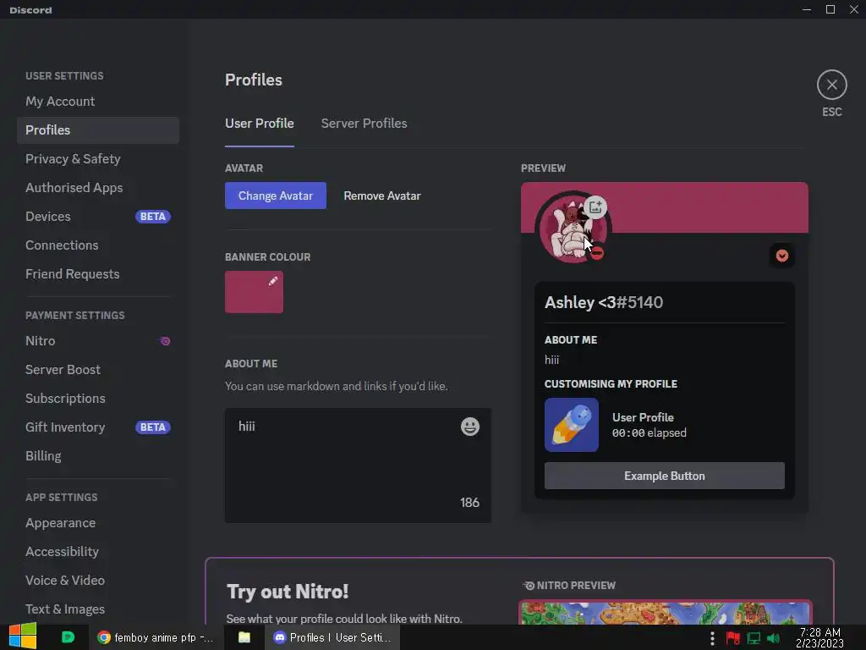Open the Windows Start menu

(x=23, y=636)
